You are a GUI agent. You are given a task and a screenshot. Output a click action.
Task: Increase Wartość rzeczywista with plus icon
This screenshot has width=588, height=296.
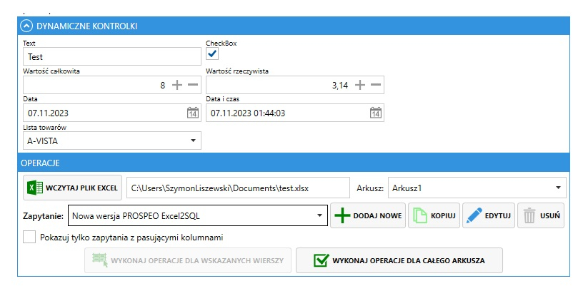(360, 85)
